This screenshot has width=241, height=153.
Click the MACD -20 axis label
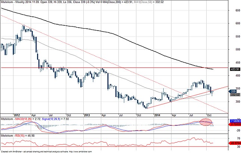point(238,130)
